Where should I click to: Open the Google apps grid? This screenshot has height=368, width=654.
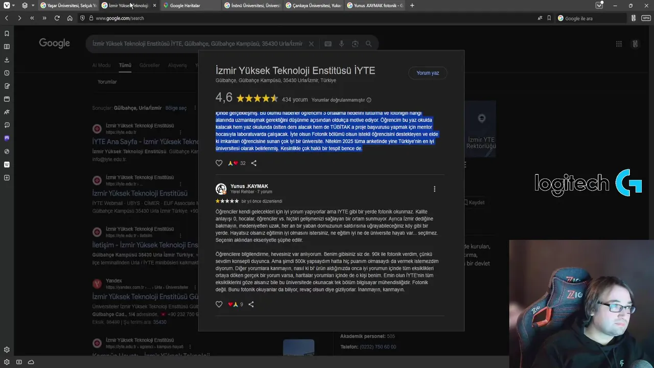619,44
